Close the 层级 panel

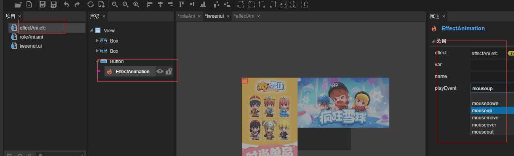pyautogui.click(x=104, y=16)
